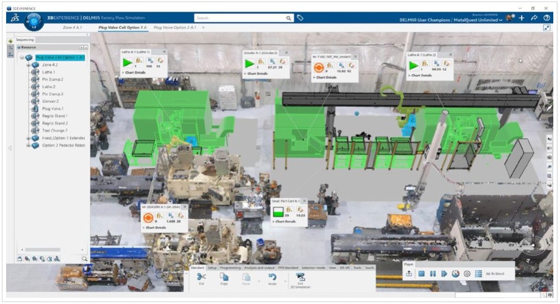The height and width of the screenshot is (304, 560).
Task: Open the help question mark icon
Action: 547,18
